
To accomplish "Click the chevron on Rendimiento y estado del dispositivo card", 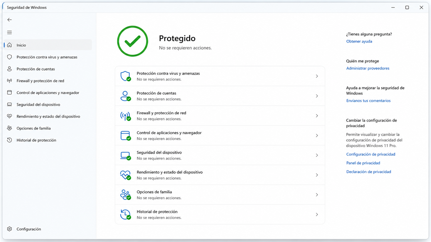I will 317,175.
